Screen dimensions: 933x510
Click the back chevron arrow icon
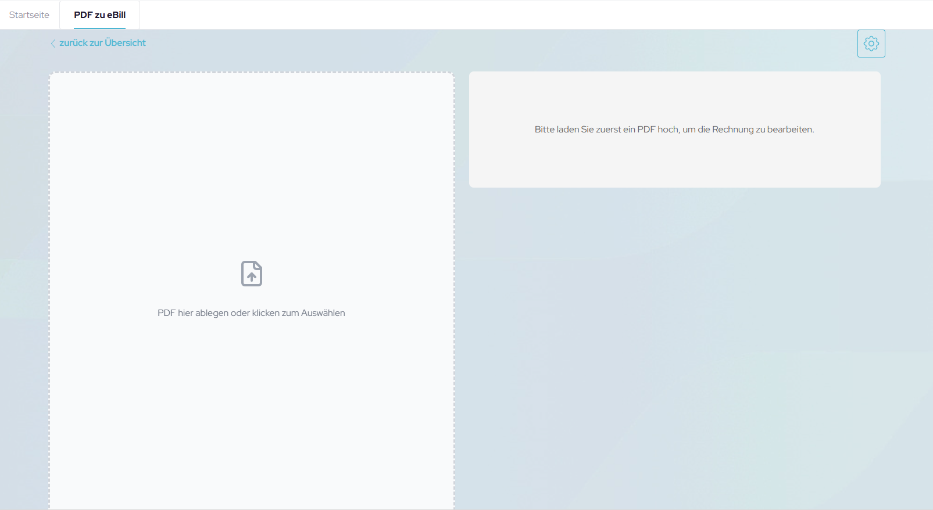pos(53,44)
